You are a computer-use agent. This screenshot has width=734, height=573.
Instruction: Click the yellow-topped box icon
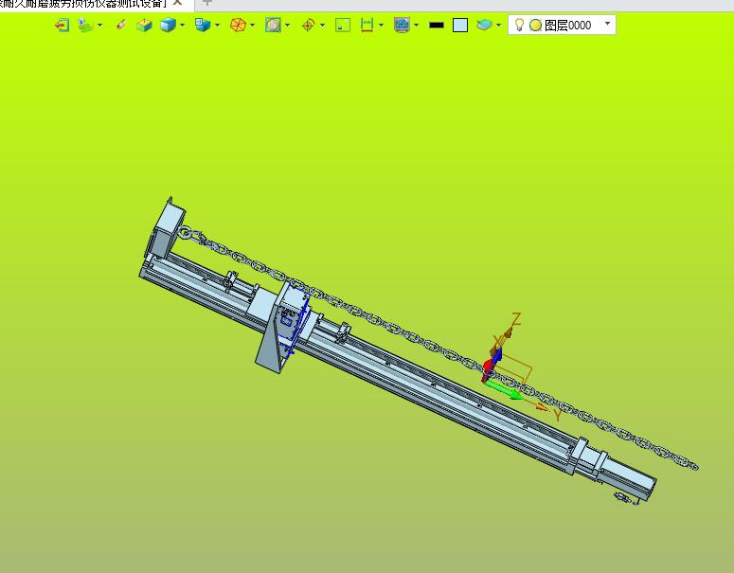(x=144, y=25)
